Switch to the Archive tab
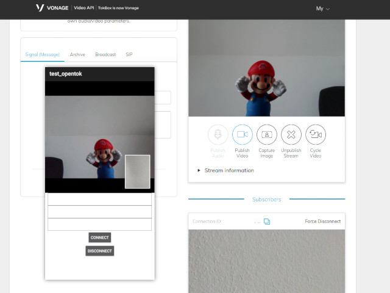 (x=77, y=54)
